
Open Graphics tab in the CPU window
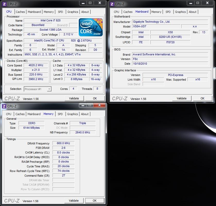[73, 12]
